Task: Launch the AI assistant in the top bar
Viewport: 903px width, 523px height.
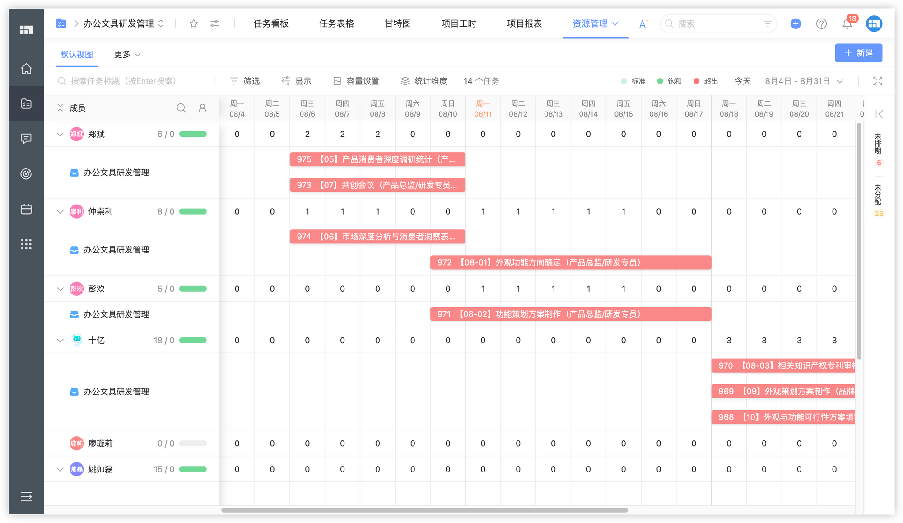Action: 643,23
